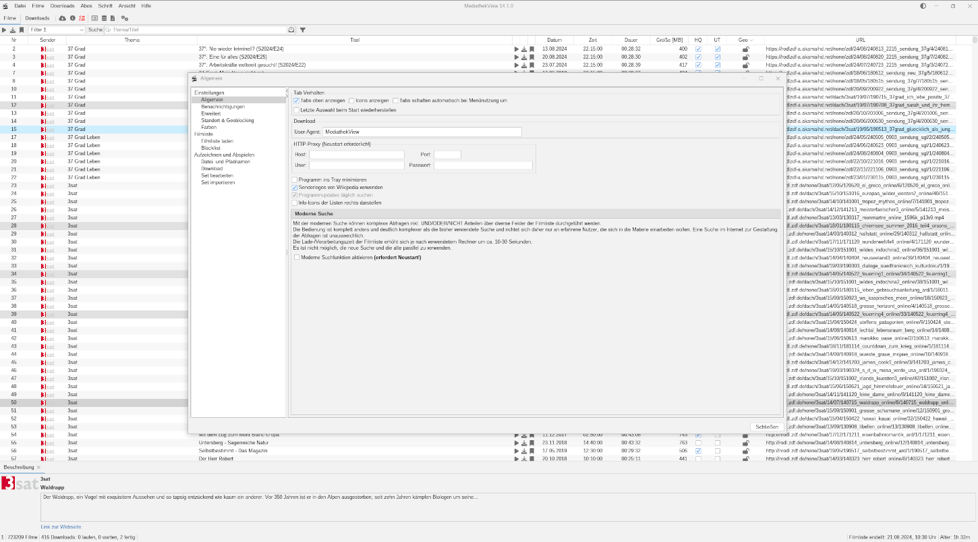Download Selbstbestimmt - Das Magazin
The width and height of the screenshot is (978, 542).
pyautogui.click(x=524, y=451)
